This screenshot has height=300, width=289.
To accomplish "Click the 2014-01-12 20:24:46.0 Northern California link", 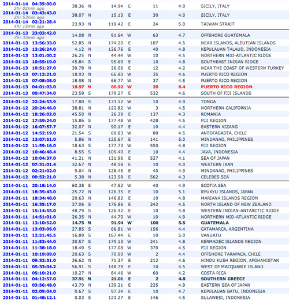I will [x=29, y=108].
